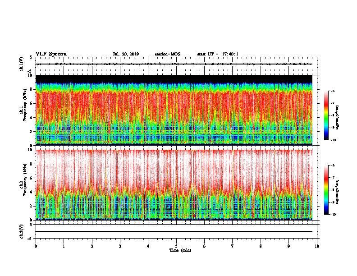
Task: Click the ch.1 voltage waveform trace
Action: [174, 64]
